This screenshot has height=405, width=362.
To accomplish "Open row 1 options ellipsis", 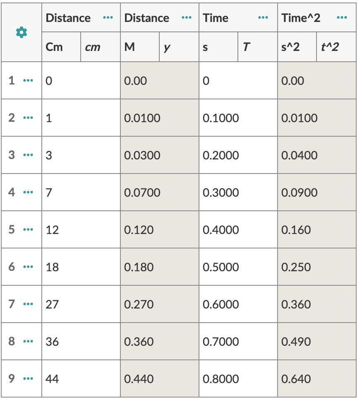I will coord(28,80).
